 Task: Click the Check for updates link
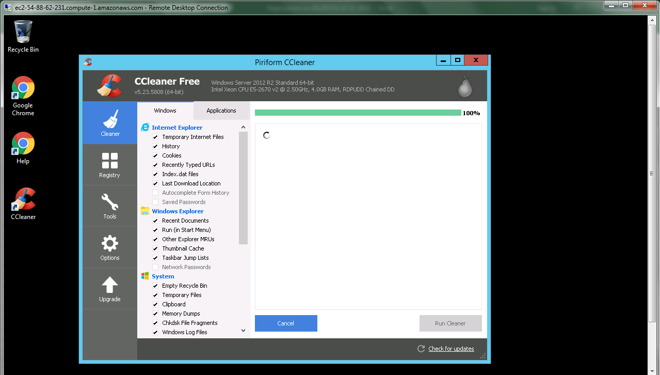tap(451, 349)
